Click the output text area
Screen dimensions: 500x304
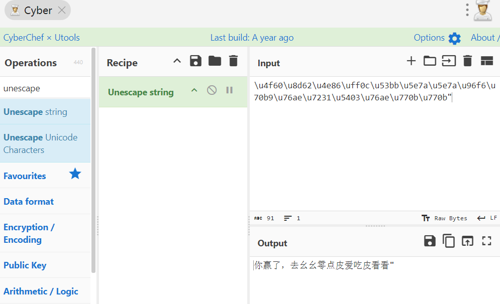tap(375, 280)
